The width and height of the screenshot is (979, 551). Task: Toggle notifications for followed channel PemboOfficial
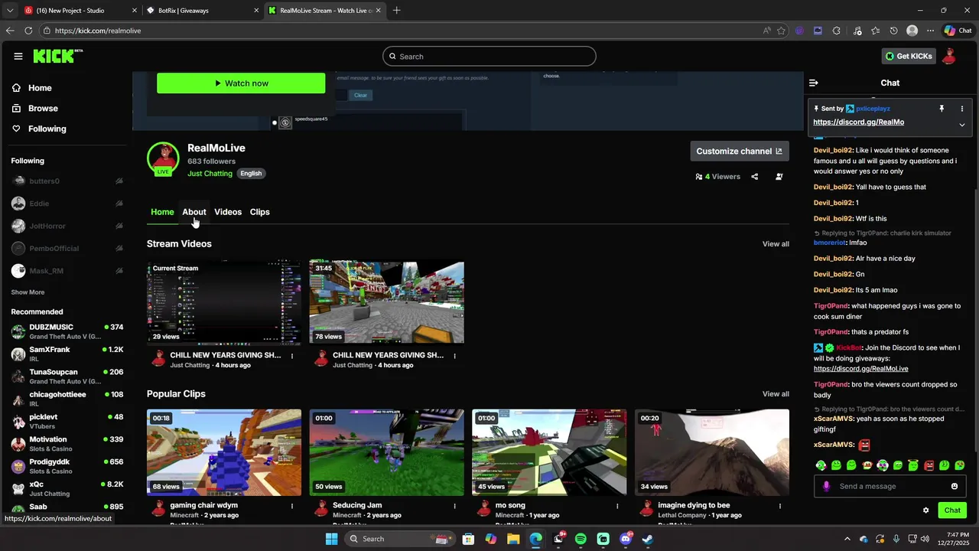(x=119, y=248)
